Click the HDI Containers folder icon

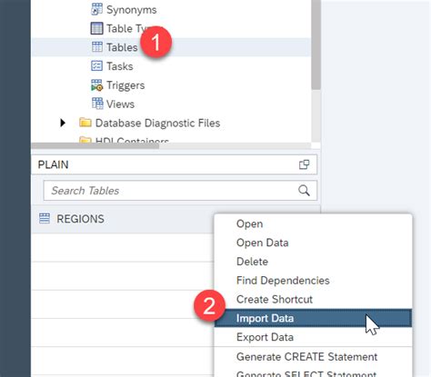click(85, 140)
